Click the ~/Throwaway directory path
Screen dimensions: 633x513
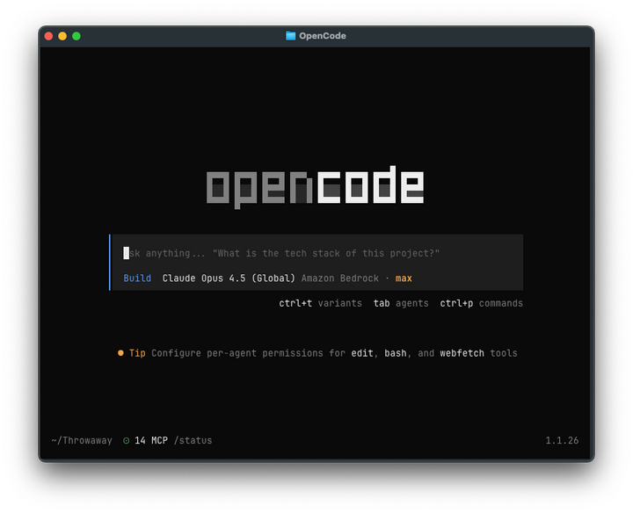pyautogui.click(x=82, y=440)
